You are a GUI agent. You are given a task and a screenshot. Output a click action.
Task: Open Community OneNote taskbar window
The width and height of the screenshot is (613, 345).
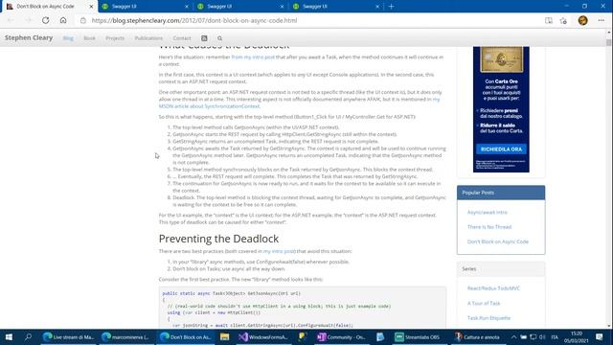pos(342,336)
